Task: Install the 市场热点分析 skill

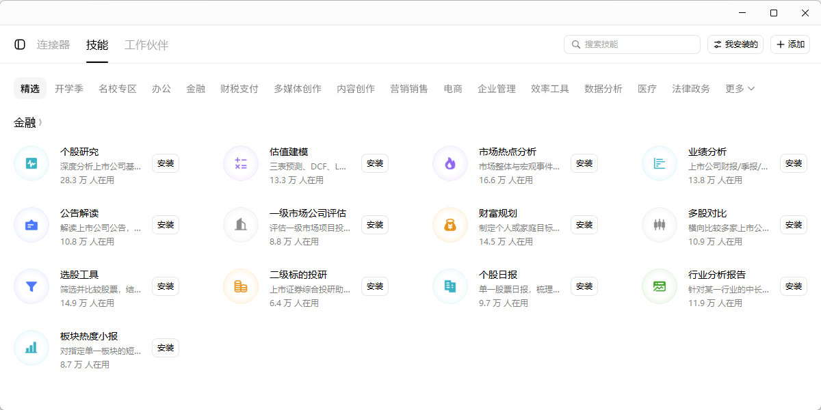Action: click(584, 163)
